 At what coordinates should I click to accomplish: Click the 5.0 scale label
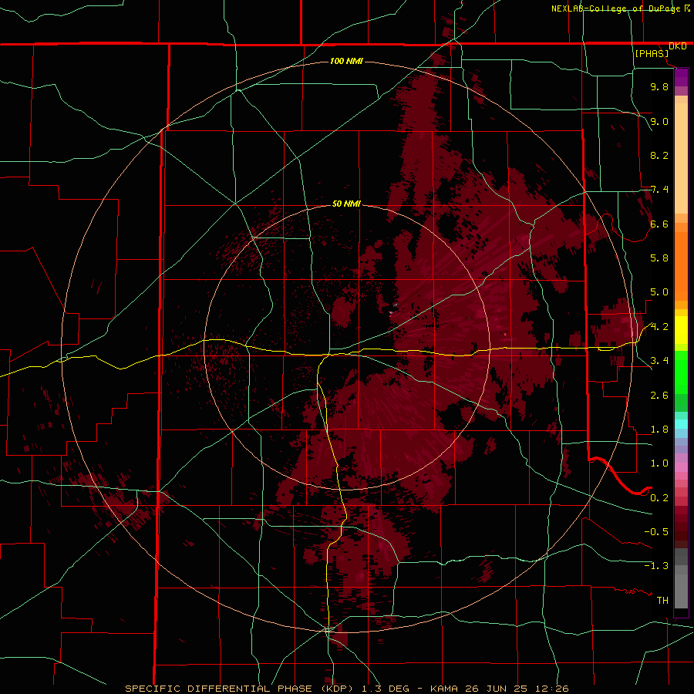click(659, 292)
